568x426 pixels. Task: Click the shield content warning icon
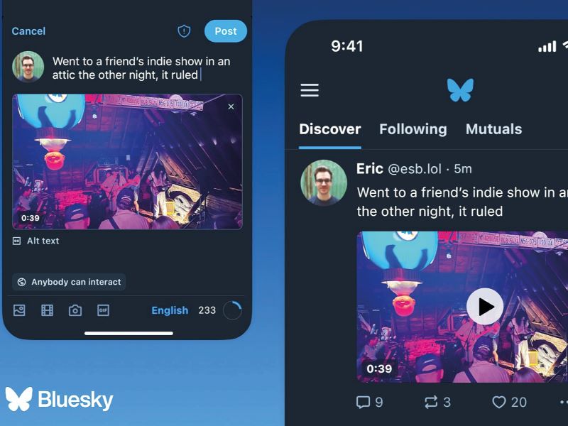(x=184, y=31)
